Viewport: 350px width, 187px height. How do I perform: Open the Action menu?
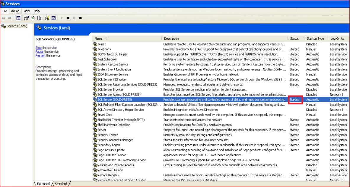[15, 11]
